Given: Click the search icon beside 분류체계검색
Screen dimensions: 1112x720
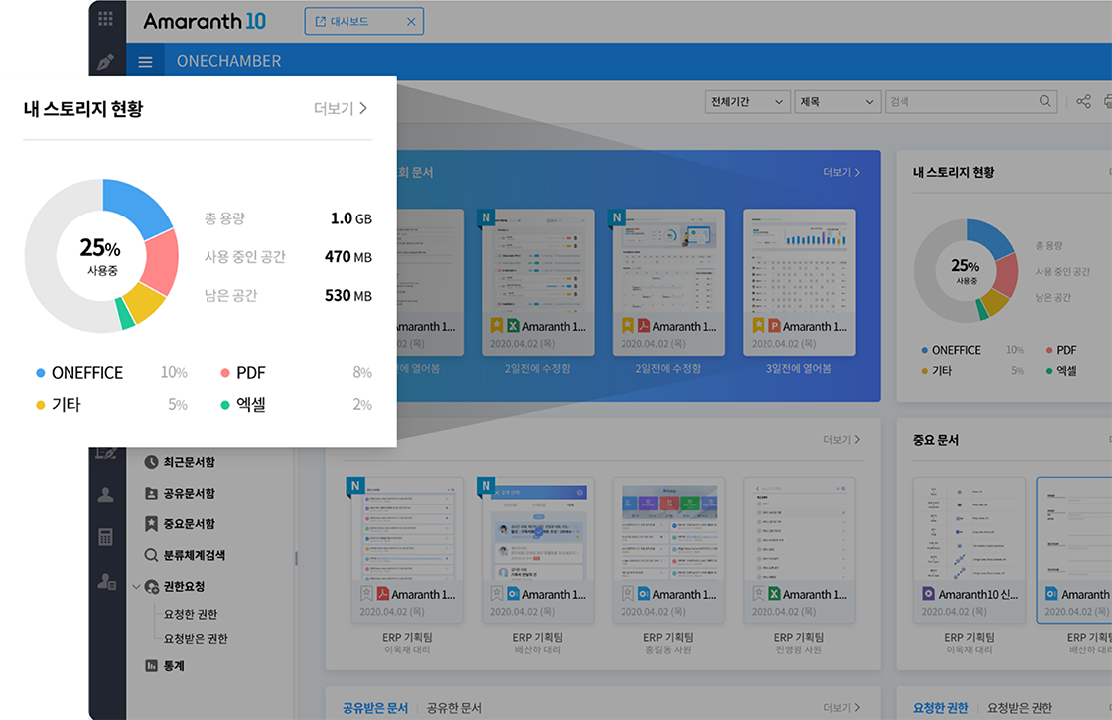Looking at the screenshot, I should [x=151, y=555].
